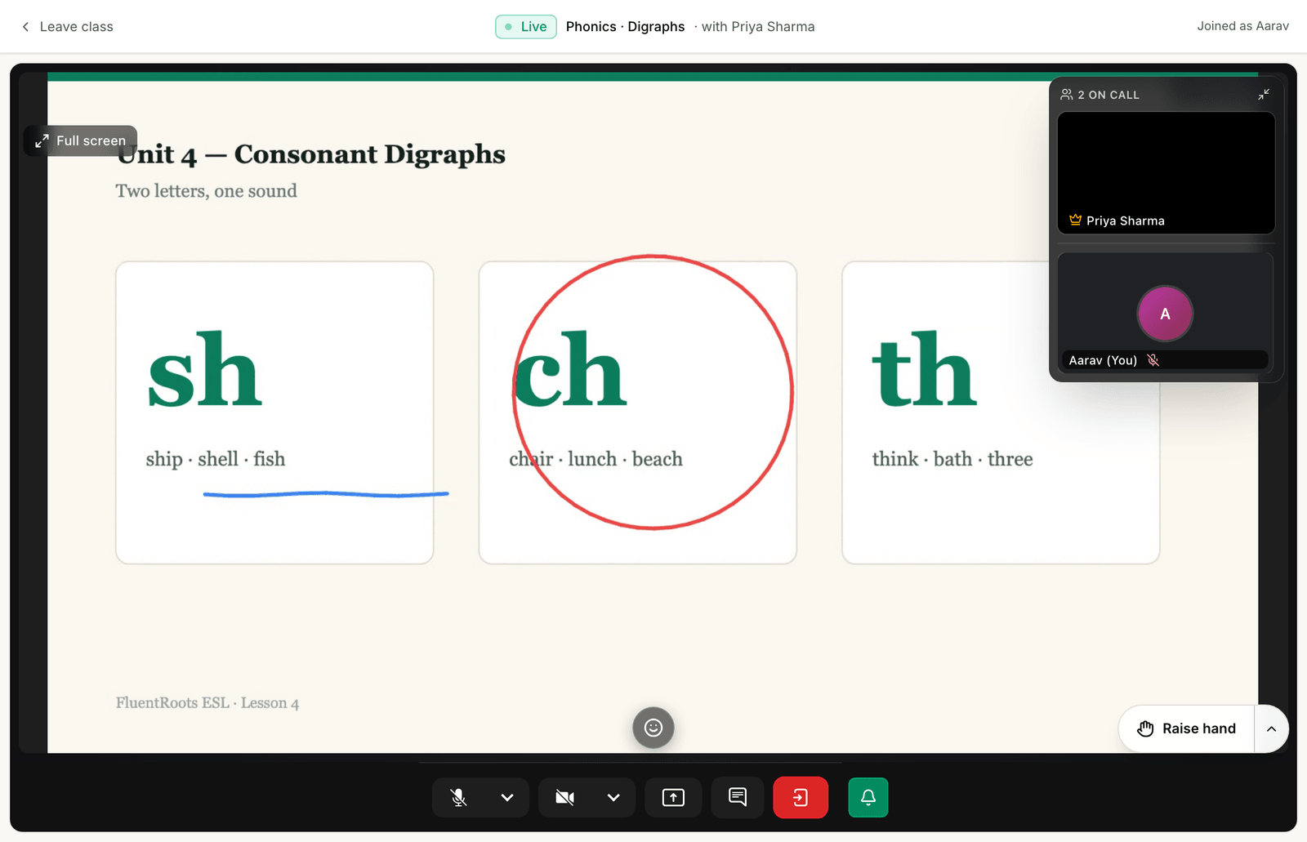Click the Aarav avatar circle
Image resolution: width=1307 pixels, height=842 pixels.
(1166, 314)
